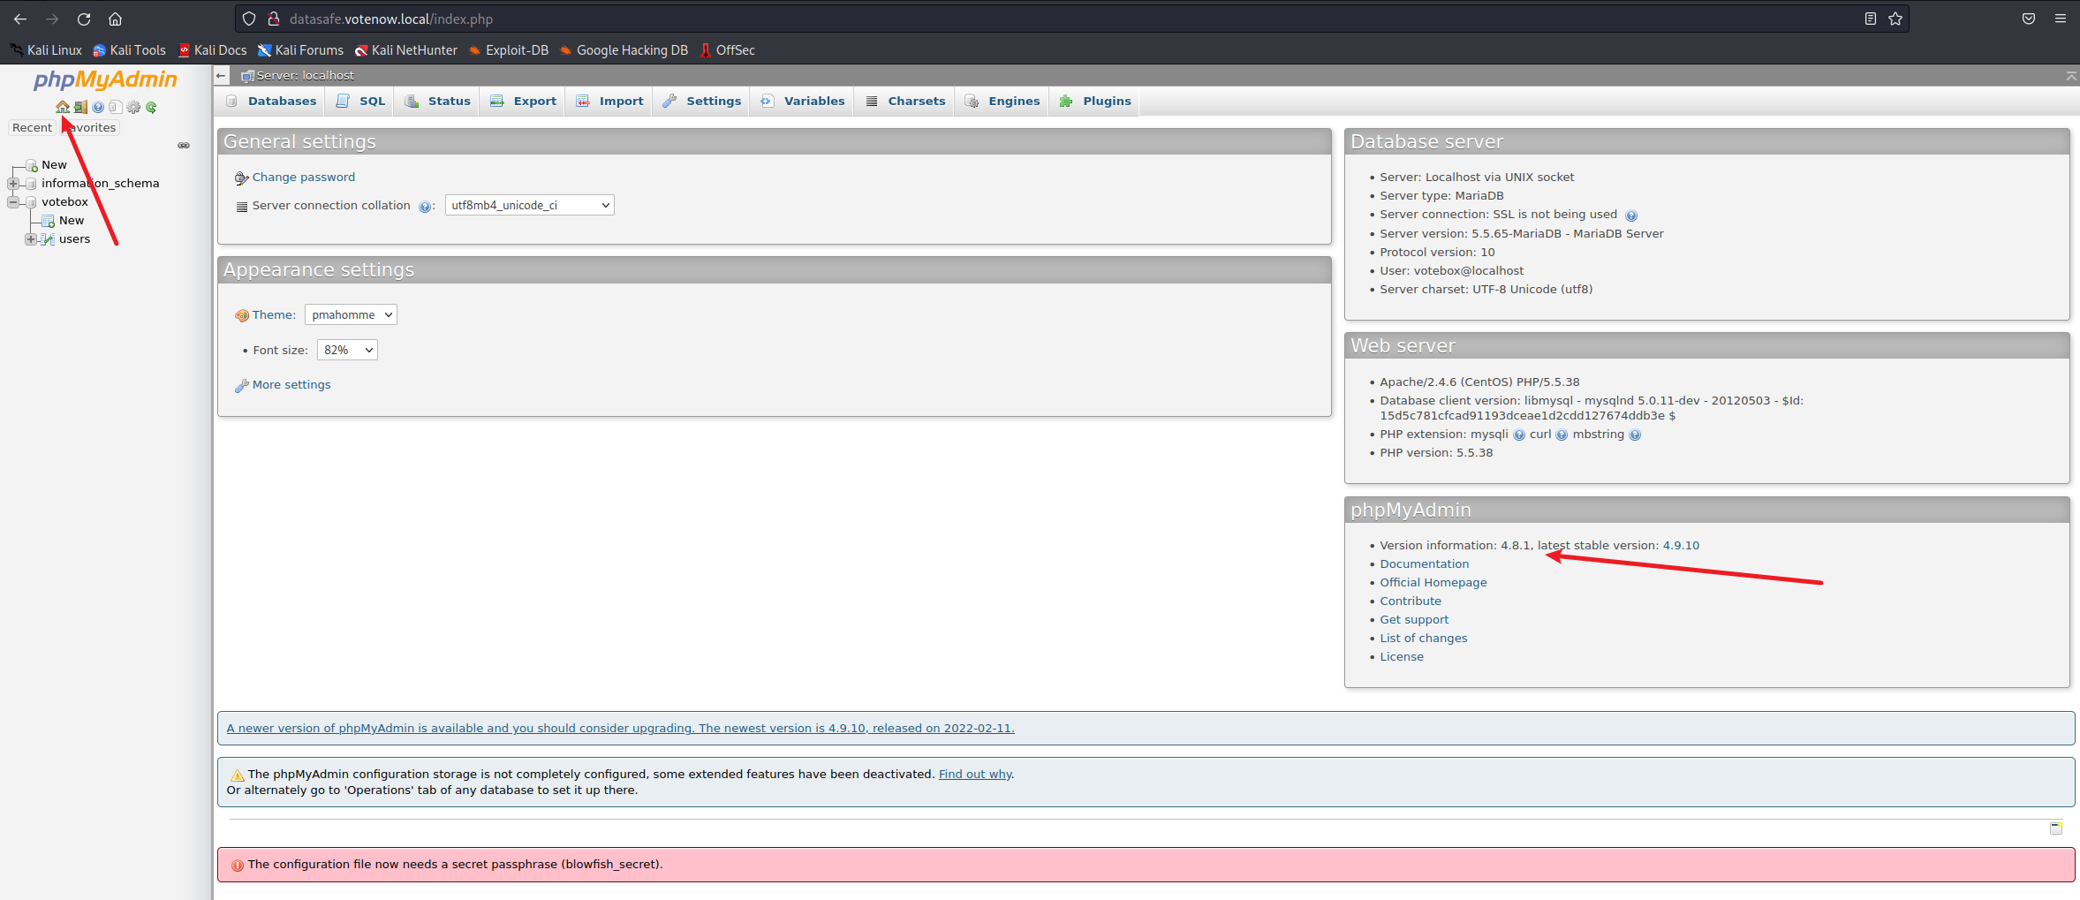
Task: Click the console toggle icon at bottom right
Action: point(2056,828)
